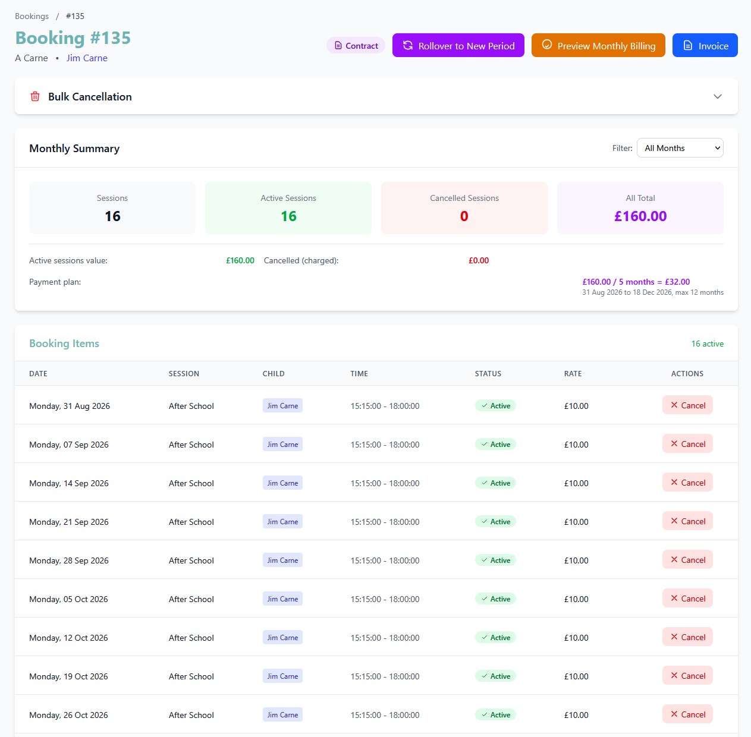
Task: Click the Active status badge for 21 Sep 2026
Action: click(495, 522)
